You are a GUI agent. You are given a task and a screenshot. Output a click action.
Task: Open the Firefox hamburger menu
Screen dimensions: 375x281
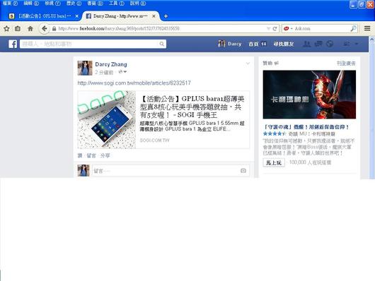367,28
